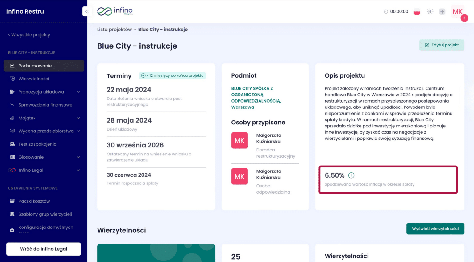The image size is (474, 262).
Task: Open Sprawozdania finansowe chart icon
Action: [11, 105]
